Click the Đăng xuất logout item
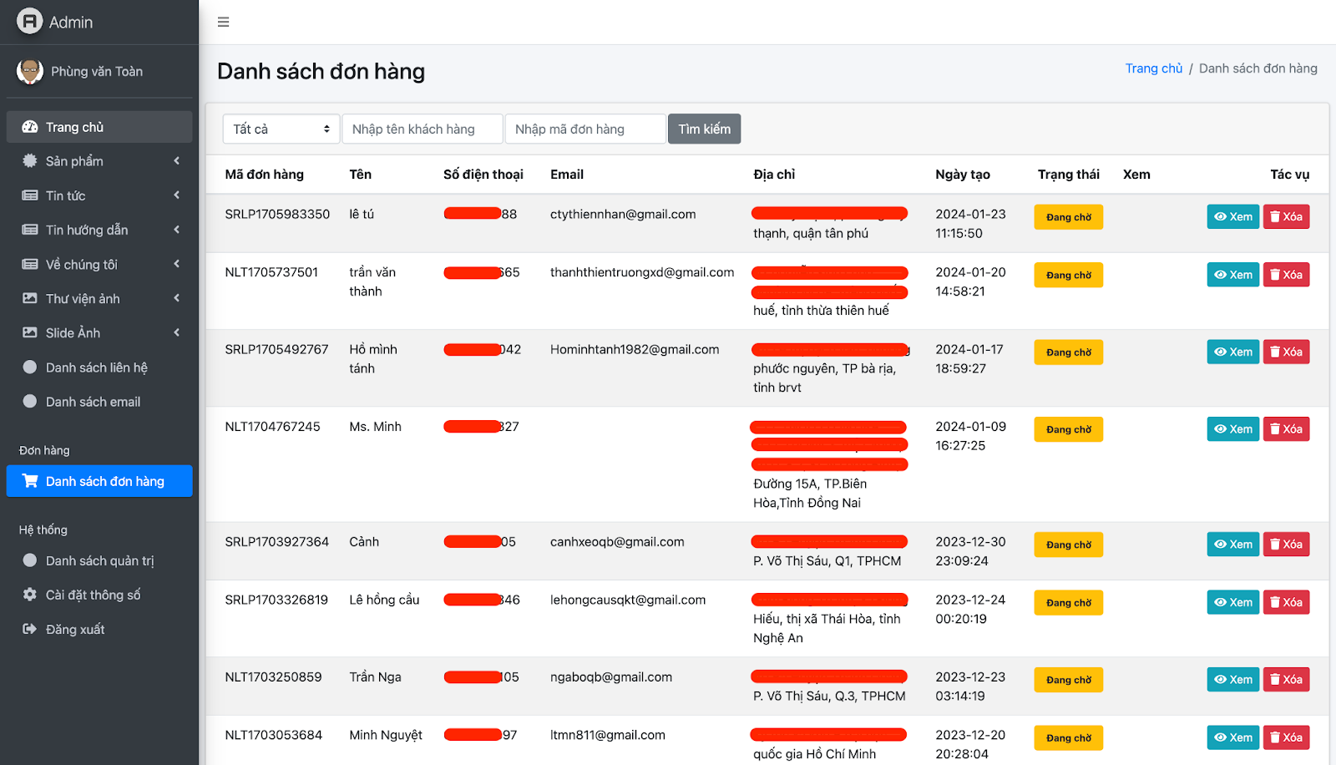 [75, 629]
